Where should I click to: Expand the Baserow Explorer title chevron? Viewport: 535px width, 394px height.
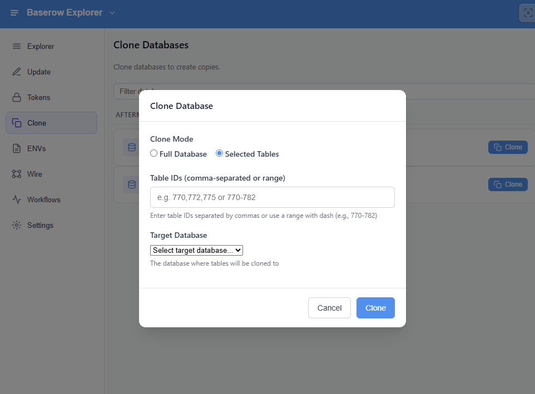(x=112, y=13)
